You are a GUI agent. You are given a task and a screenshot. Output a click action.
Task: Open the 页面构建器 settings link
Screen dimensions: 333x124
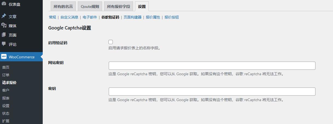133,17
